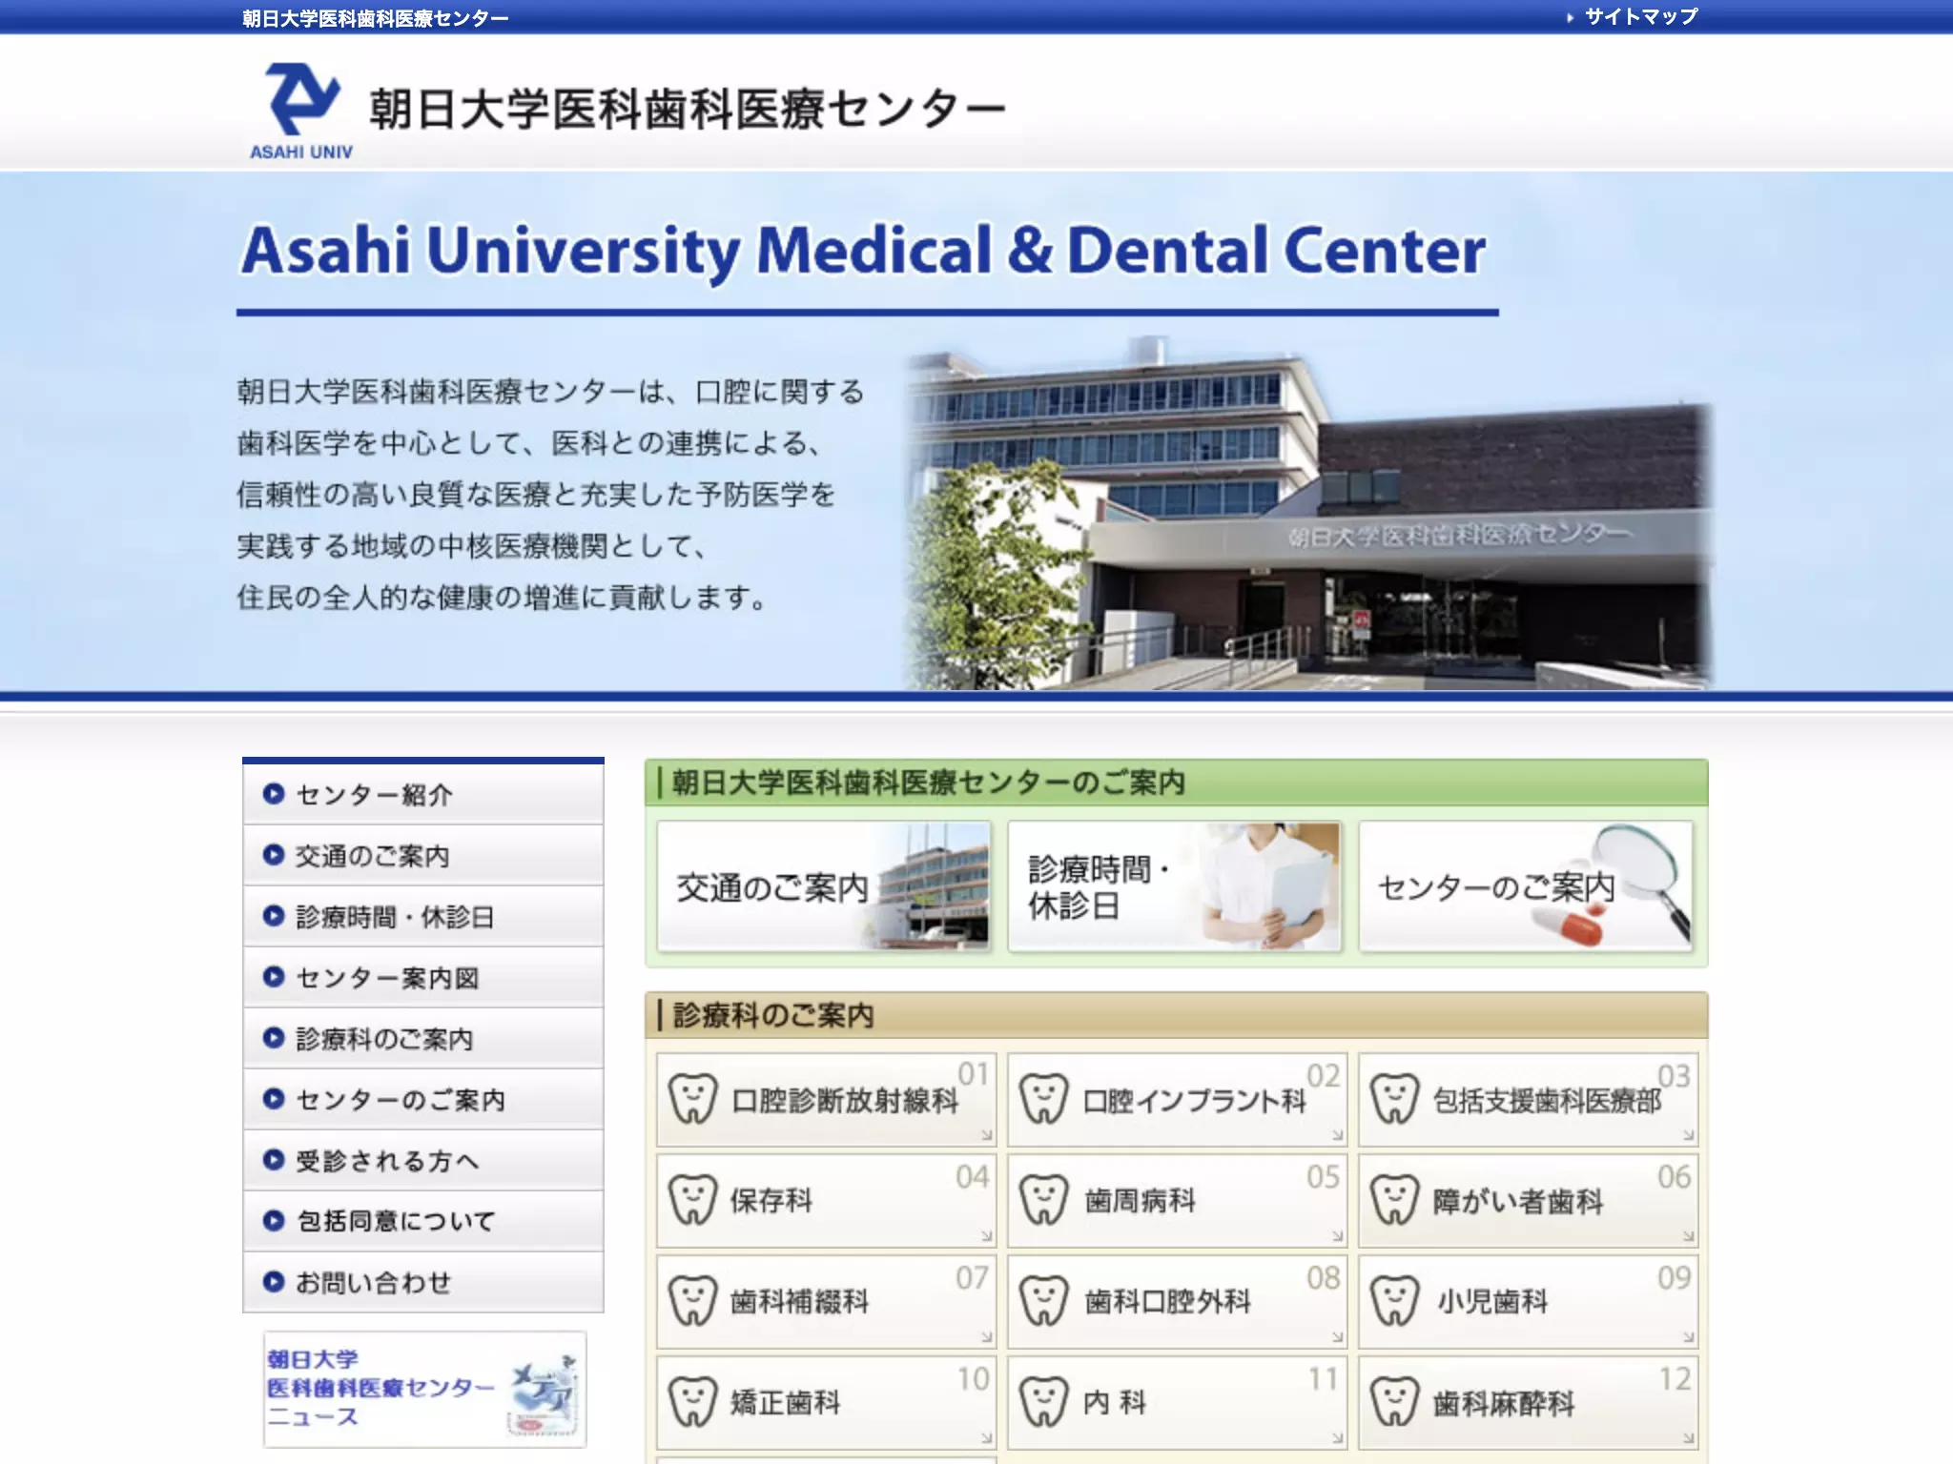Open センターのご案内 sidebar item
Screen dimensions: 1953x1464
coord(422,1099)
